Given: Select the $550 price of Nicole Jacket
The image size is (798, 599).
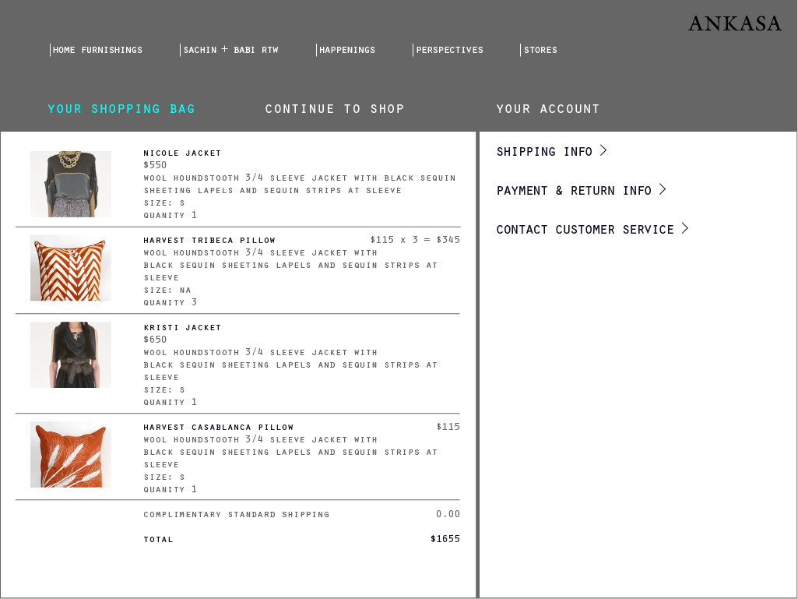Looking at the screenshot, I should click(x=155, y=164).
